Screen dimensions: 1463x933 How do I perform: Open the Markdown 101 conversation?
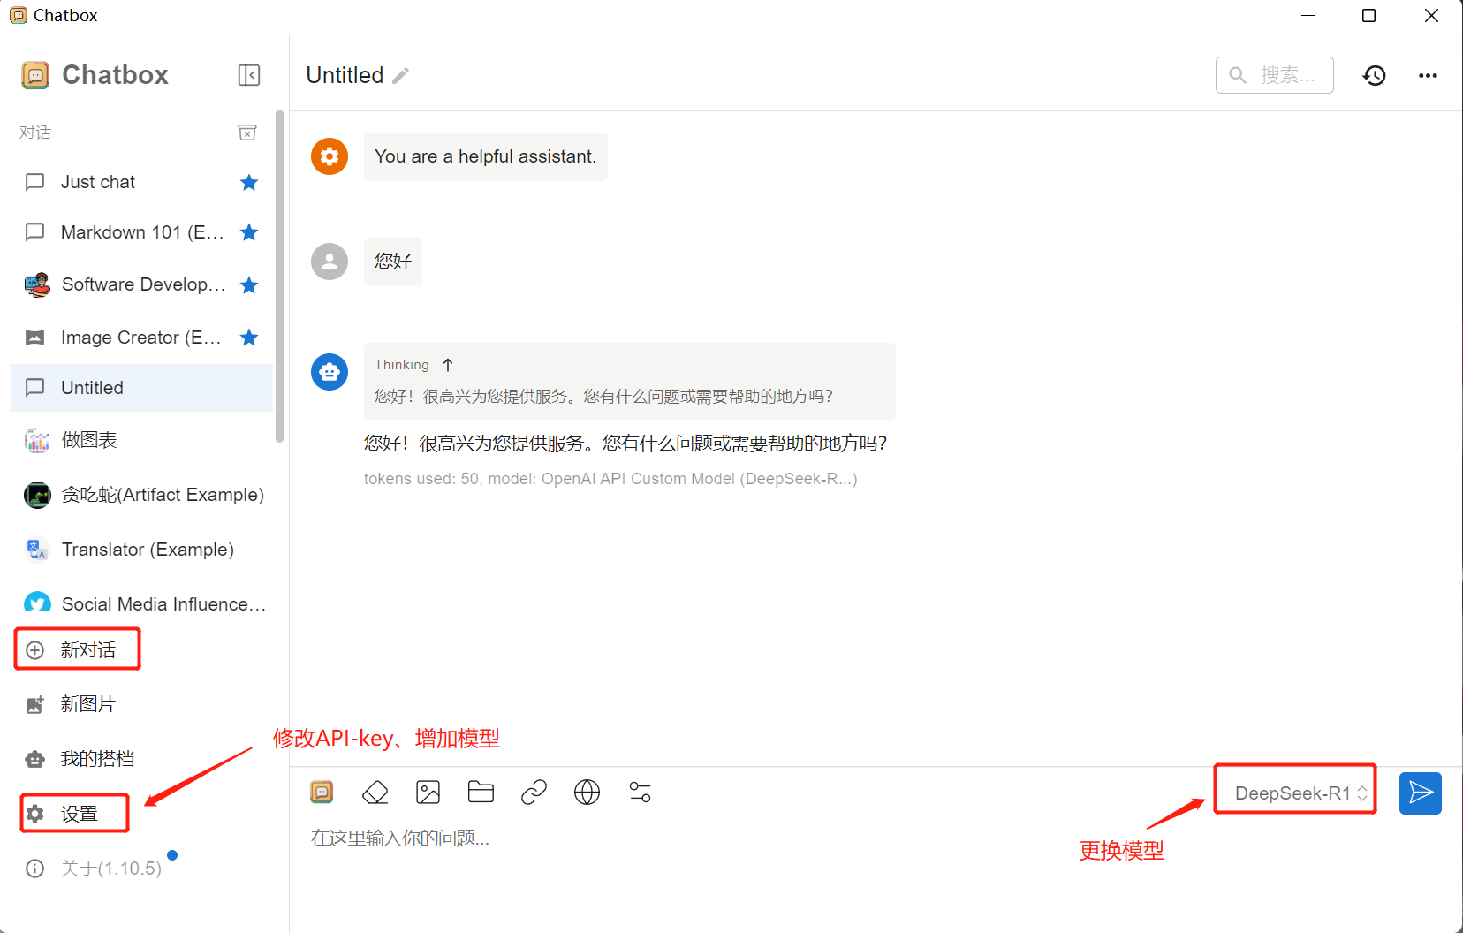pos(141,232)
